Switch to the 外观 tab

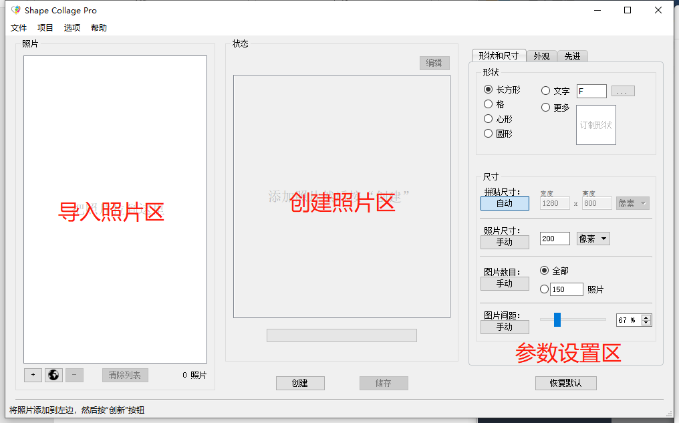pos(542,56)
